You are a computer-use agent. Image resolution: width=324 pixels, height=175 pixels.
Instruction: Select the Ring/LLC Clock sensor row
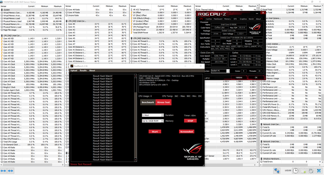32,87
